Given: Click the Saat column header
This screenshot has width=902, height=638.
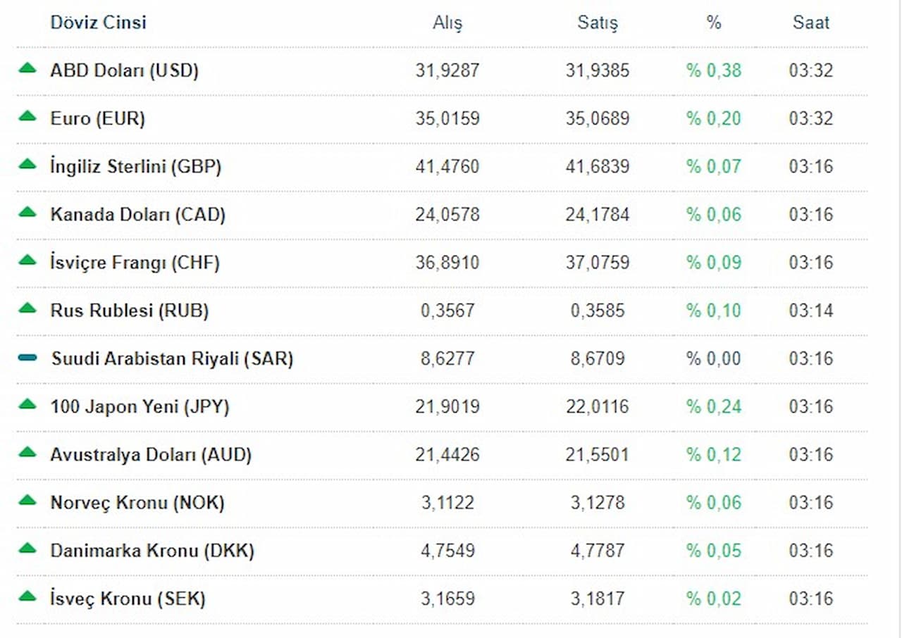Looking at the screenshot, I should pyautogui.click(x=810, y=23).
